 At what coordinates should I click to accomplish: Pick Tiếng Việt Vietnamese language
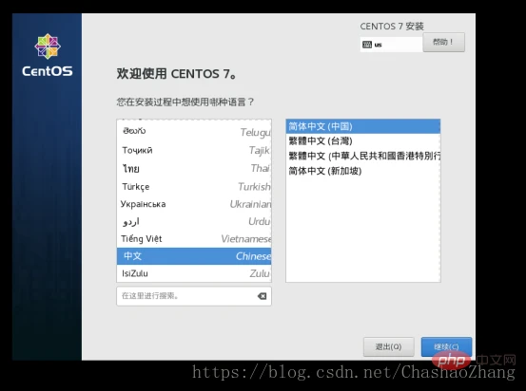194,239
